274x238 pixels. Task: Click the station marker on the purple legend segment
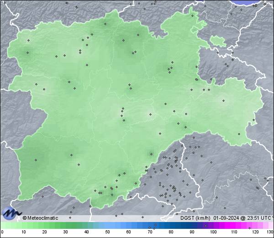(x=205, y=226)
